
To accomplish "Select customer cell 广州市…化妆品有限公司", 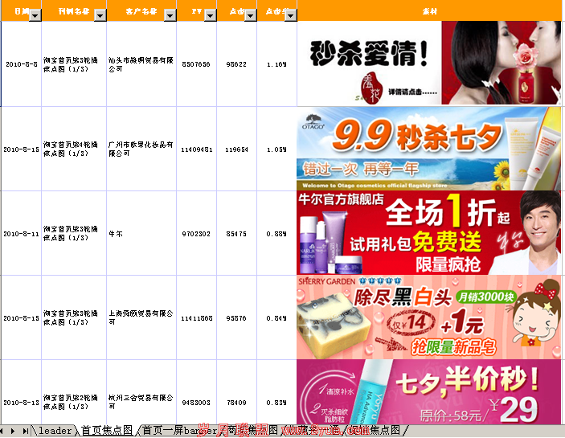I will coord(141,149).
